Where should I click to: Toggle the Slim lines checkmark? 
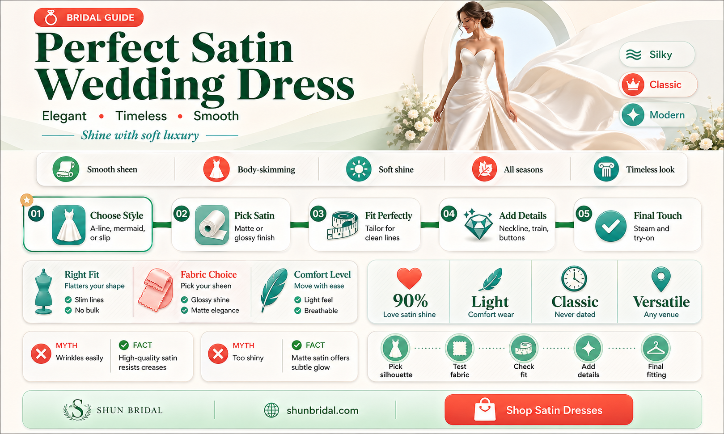68,300
